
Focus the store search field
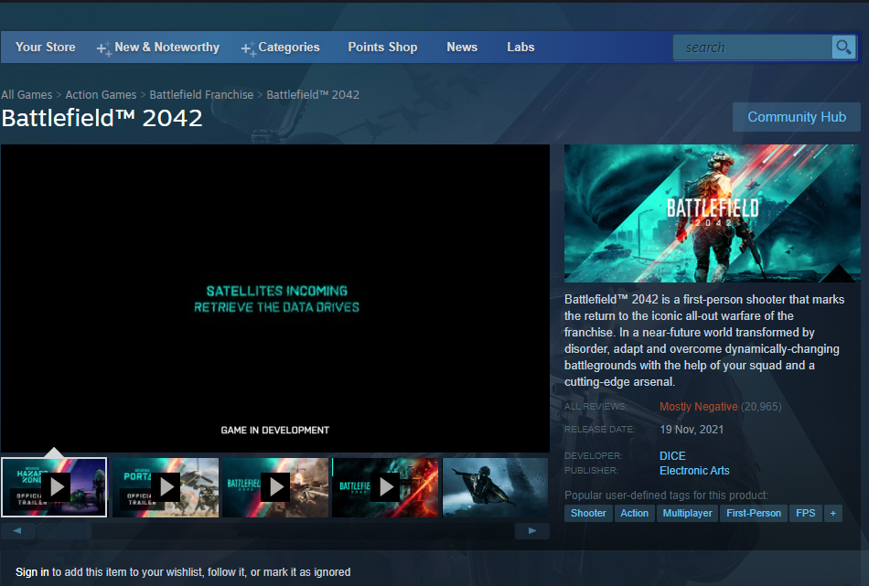tap(753, 48)
